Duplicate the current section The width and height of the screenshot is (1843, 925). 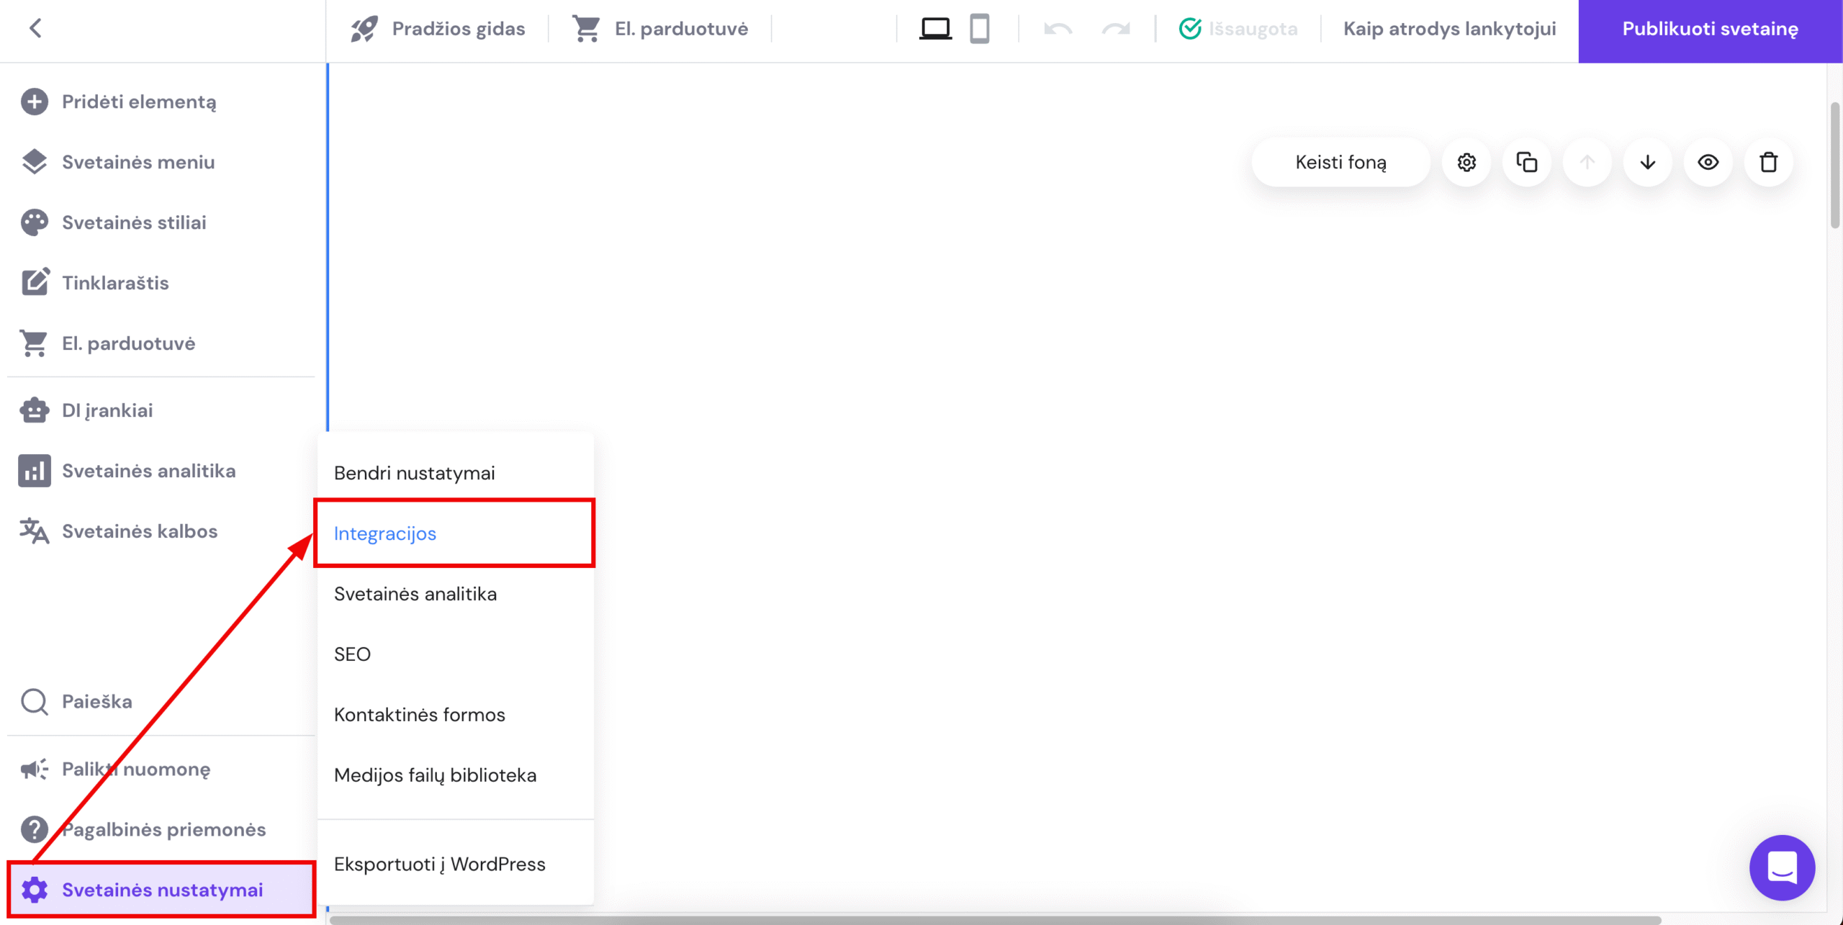point(1527,162)
